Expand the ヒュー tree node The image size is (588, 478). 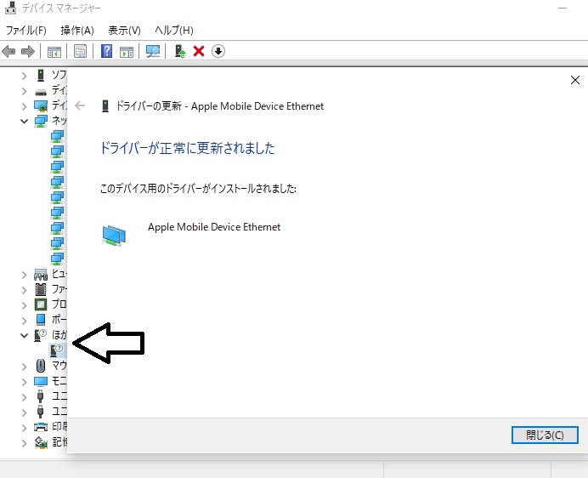25,275
